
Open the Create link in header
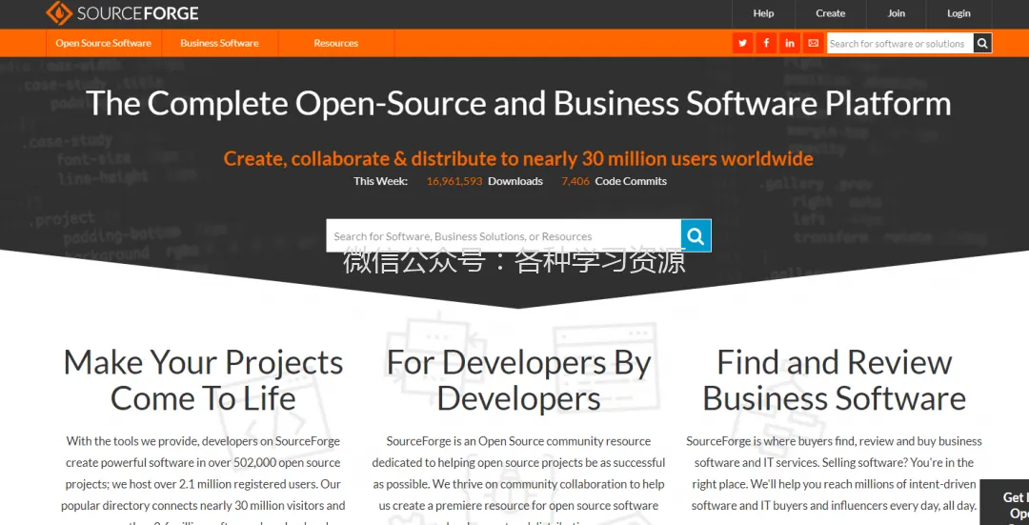pyautogui.click(x=830, y=13)
